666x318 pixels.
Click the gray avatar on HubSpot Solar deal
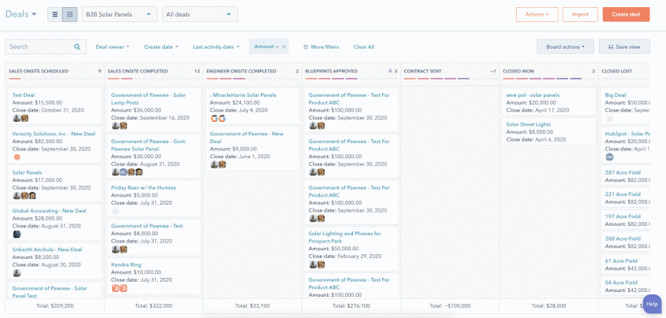pyautogui.click(x=609, y=157)
